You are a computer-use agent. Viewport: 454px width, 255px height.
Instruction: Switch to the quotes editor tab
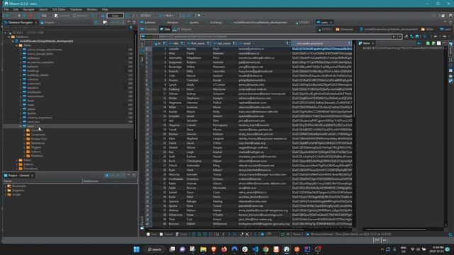tap(192, 23)
